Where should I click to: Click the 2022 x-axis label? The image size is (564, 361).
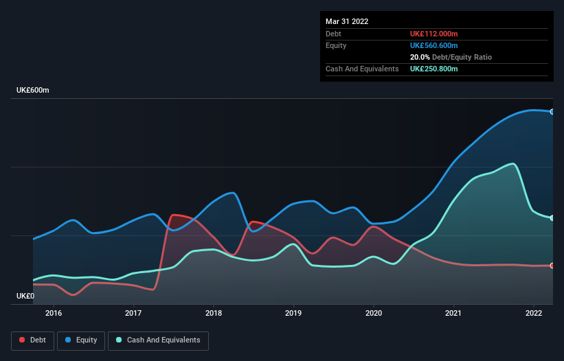pos(534,313)
